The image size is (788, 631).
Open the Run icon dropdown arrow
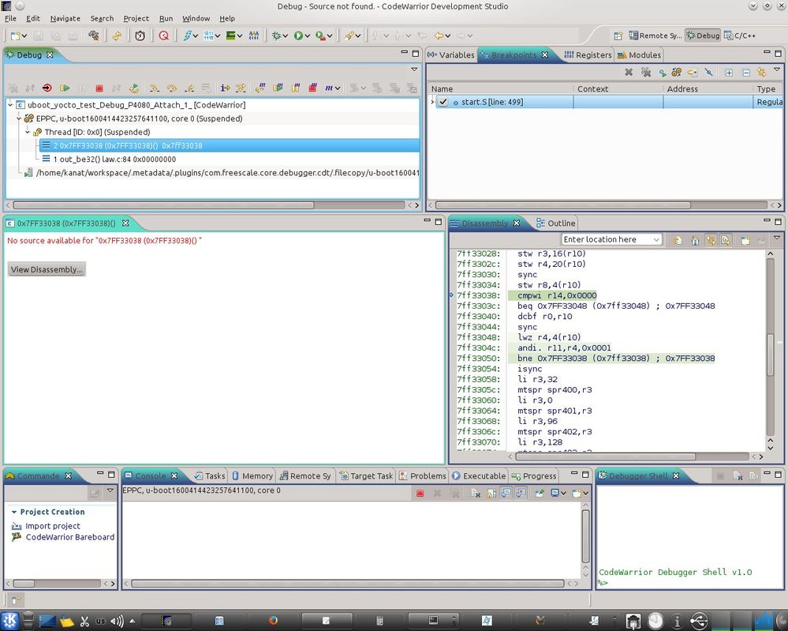pyautogui.click(x=307, y=36)
